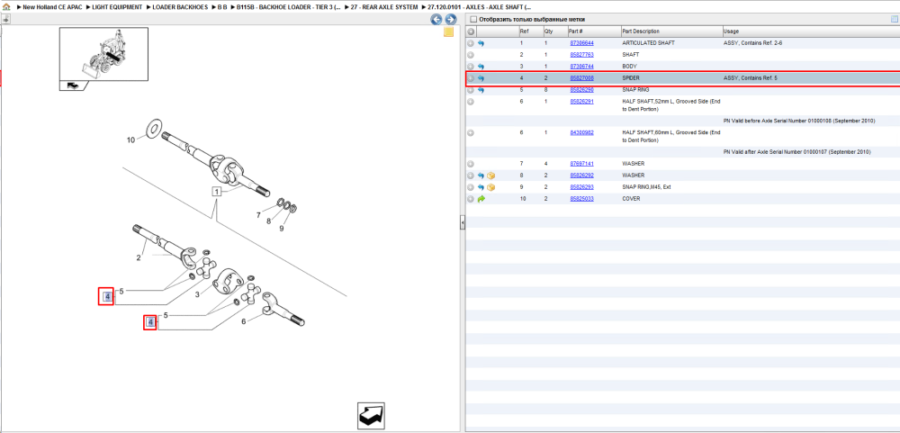Open part link 85826291 for HALF SHAFT 52mm
Viewport: 900px width, 433px height.
click(581, 102)
